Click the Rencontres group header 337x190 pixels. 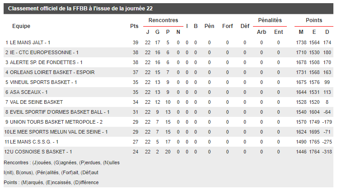point(164,20)
